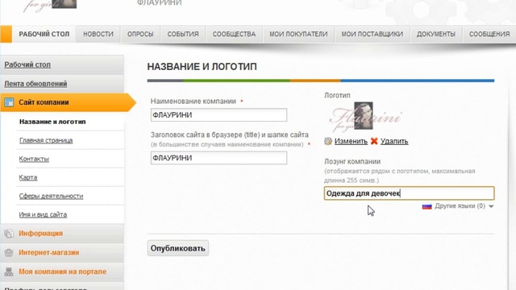This screenshot has width=516, height=290.
Task: Expand the Информация sidebar section
Action: point(40,234)
